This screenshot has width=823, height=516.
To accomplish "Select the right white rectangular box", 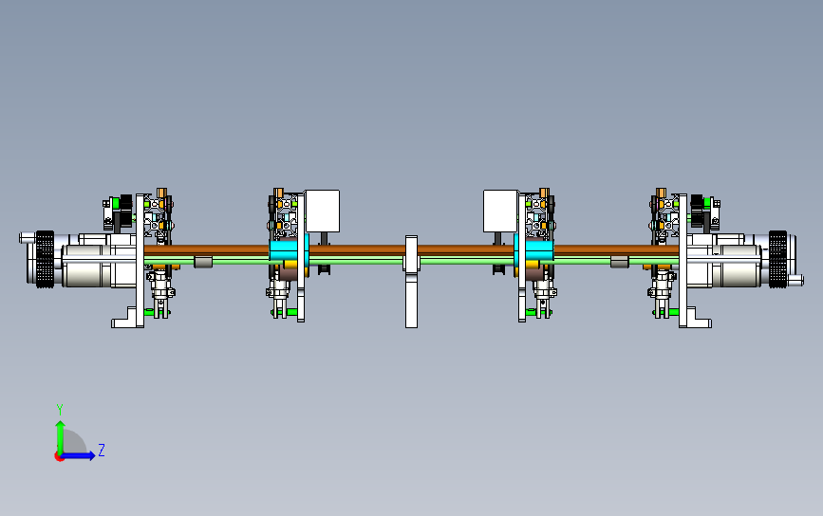I will (x=500, y=211).
